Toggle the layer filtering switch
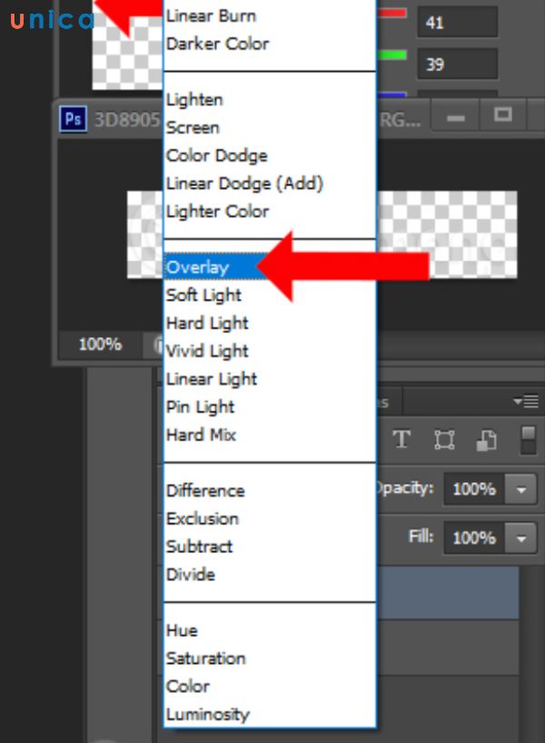Viewport: 545px width, 743px height. click(528, 441)
